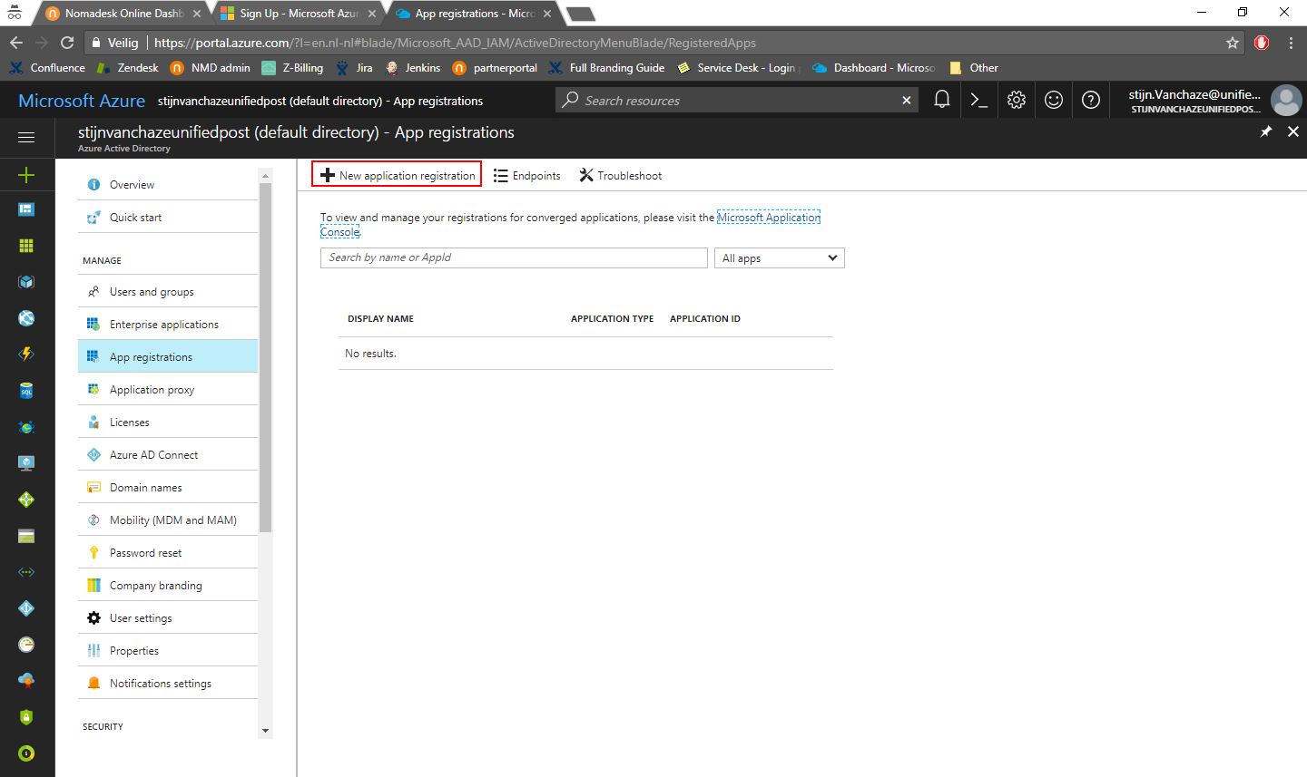The image size is (1307, 777).
Task: Clear the Search resources box
Action: [x=906, y=101]
